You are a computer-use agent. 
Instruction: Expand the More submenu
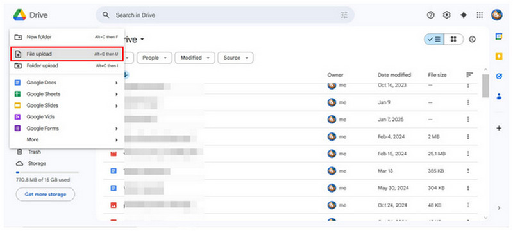(67, 139)
